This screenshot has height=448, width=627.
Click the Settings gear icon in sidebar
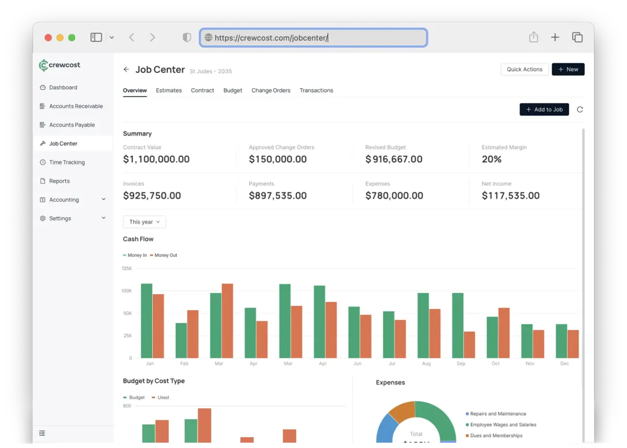tap(43, 219)
